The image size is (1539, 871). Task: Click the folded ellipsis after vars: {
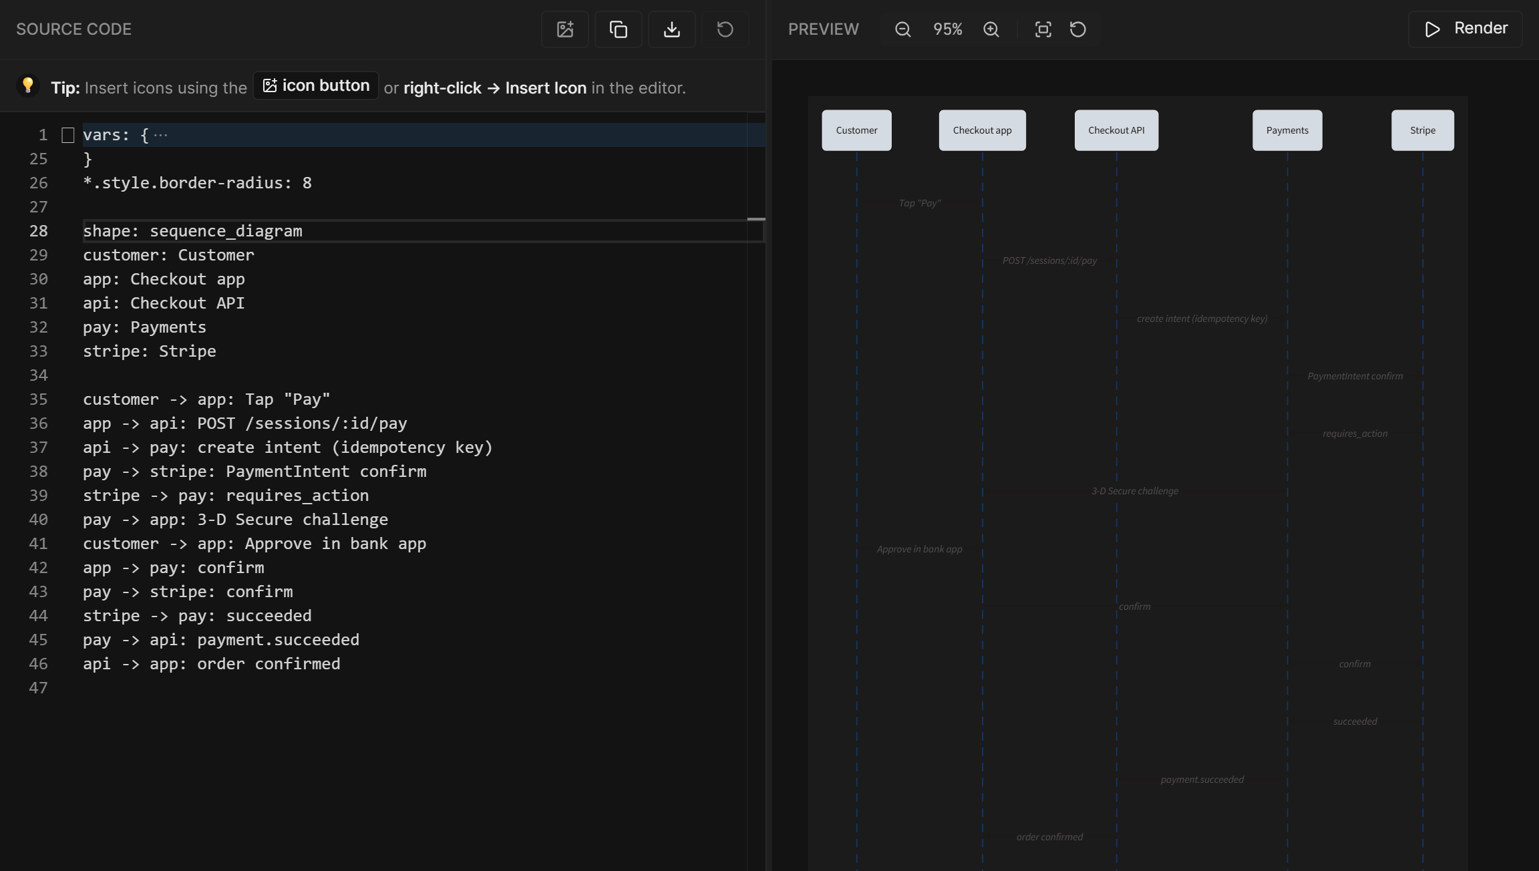pos(160,135)
